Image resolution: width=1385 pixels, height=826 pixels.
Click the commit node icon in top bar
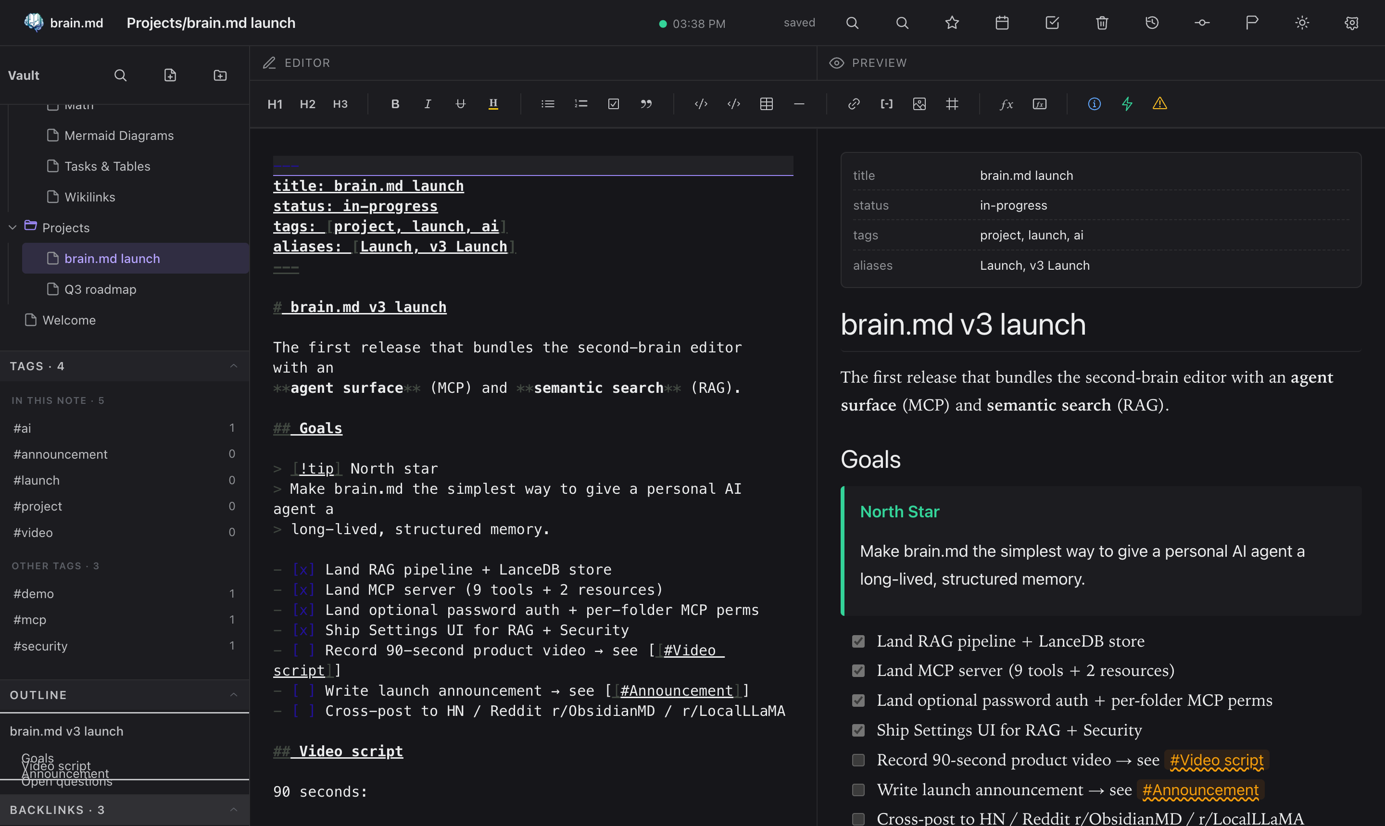1202,23
